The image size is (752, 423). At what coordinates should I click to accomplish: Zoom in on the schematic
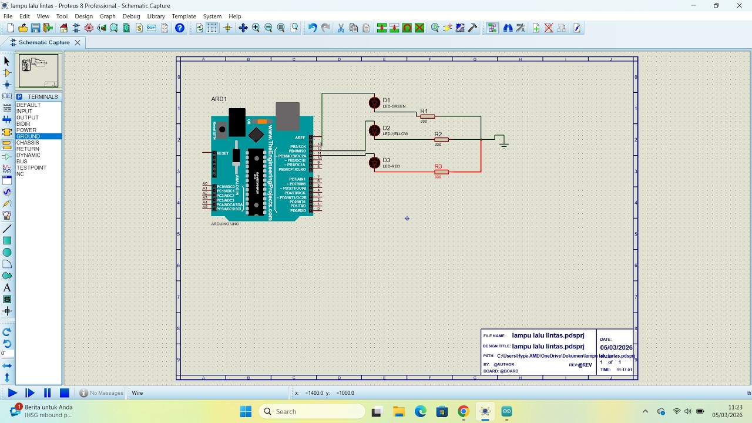coord(256,28)
